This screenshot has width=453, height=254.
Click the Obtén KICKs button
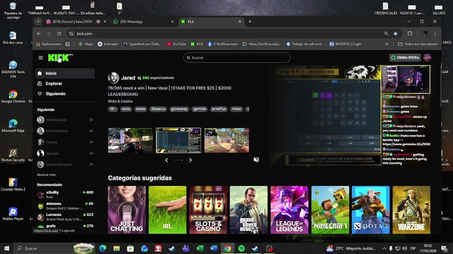coord(405,58)
